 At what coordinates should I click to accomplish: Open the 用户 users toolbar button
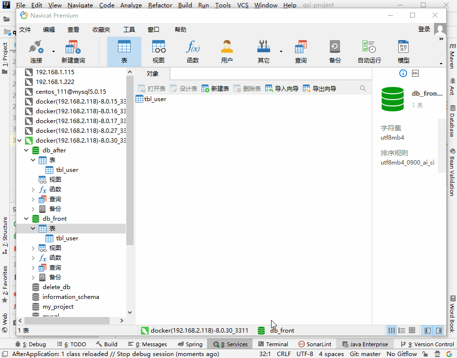pyautogui.click(x=227, y=52)
